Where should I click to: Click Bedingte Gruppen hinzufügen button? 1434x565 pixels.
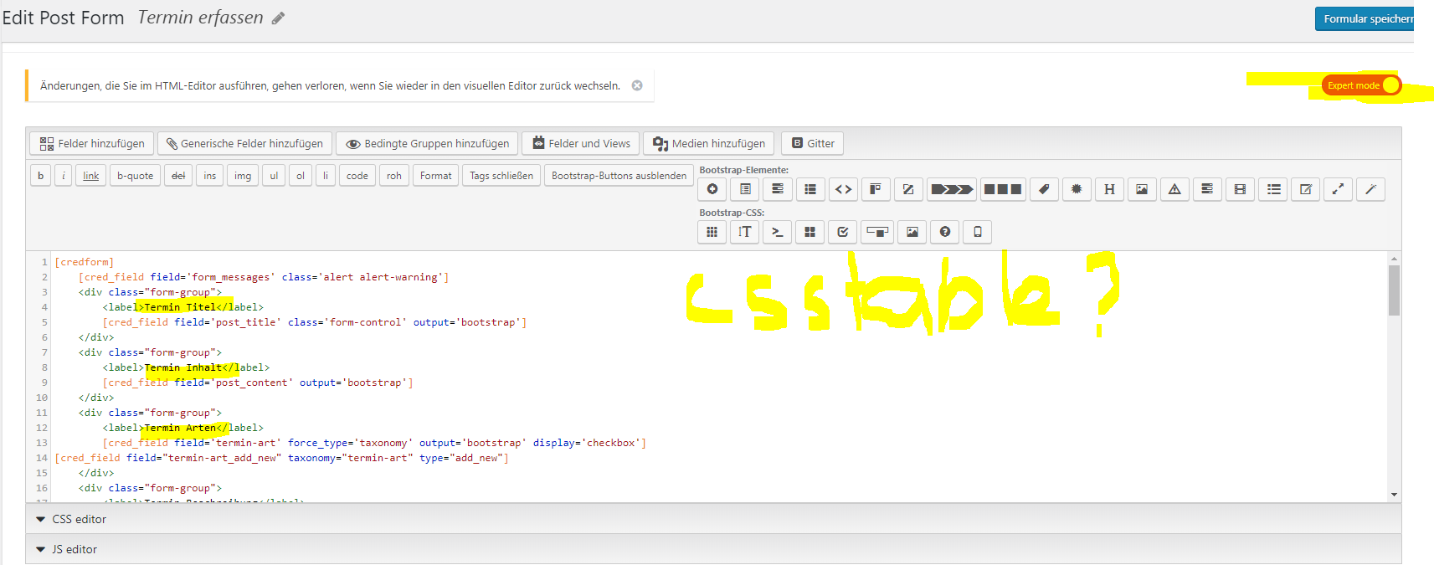tap(427, 143)
